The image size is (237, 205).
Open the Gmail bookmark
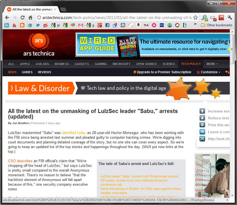click(x=81, y=25)
